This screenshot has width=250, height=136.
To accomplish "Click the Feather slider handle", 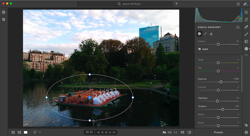I will (218, 44).
